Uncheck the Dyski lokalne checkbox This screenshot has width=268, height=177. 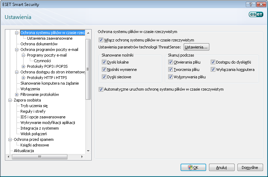pyautogui.click(x=104, y=62)
